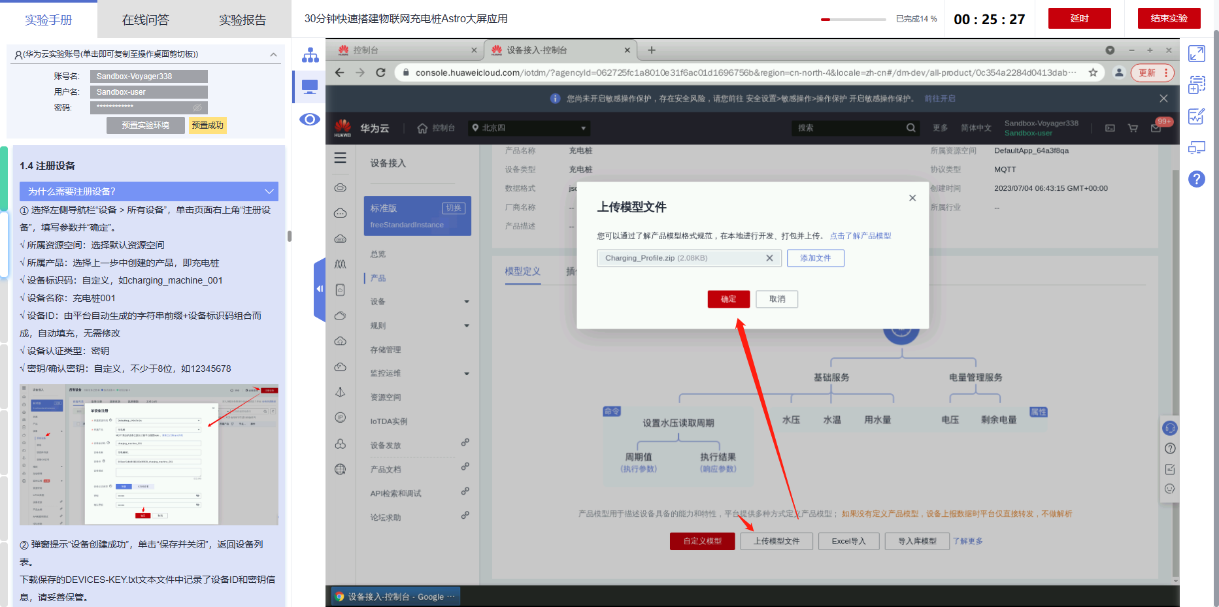Cancel the upload with 取消

pyautogui.click(x=777, y=299)
